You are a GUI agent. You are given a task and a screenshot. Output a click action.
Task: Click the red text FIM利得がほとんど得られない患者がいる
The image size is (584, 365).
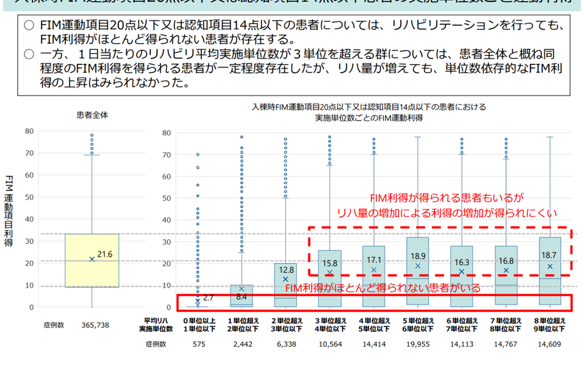click(x=383, y=288)
